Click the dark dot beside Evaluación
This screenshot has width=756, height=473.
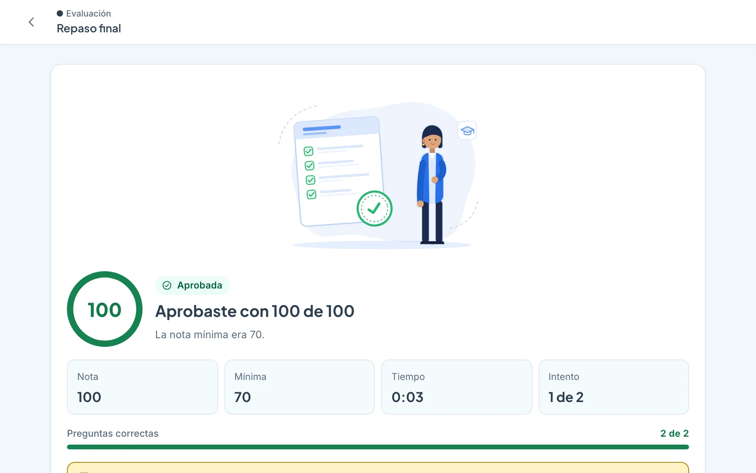pos(60,13)
